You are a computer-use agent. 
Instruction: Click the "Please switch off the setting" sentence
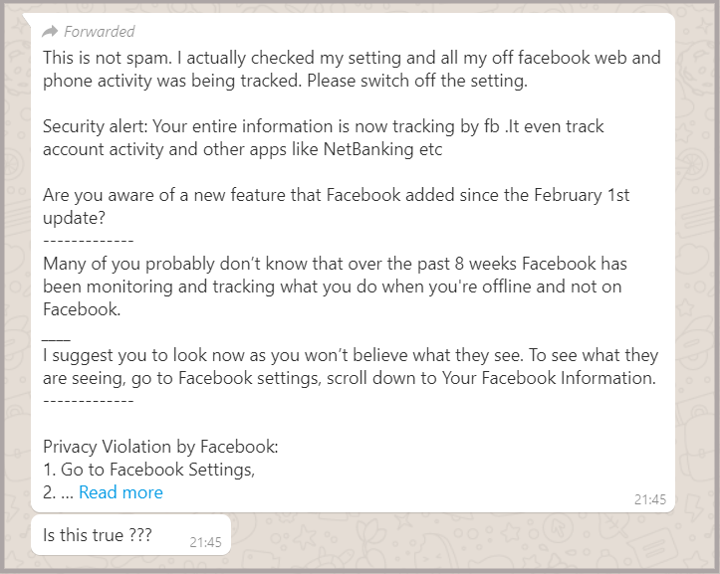[x=417, y=81]
